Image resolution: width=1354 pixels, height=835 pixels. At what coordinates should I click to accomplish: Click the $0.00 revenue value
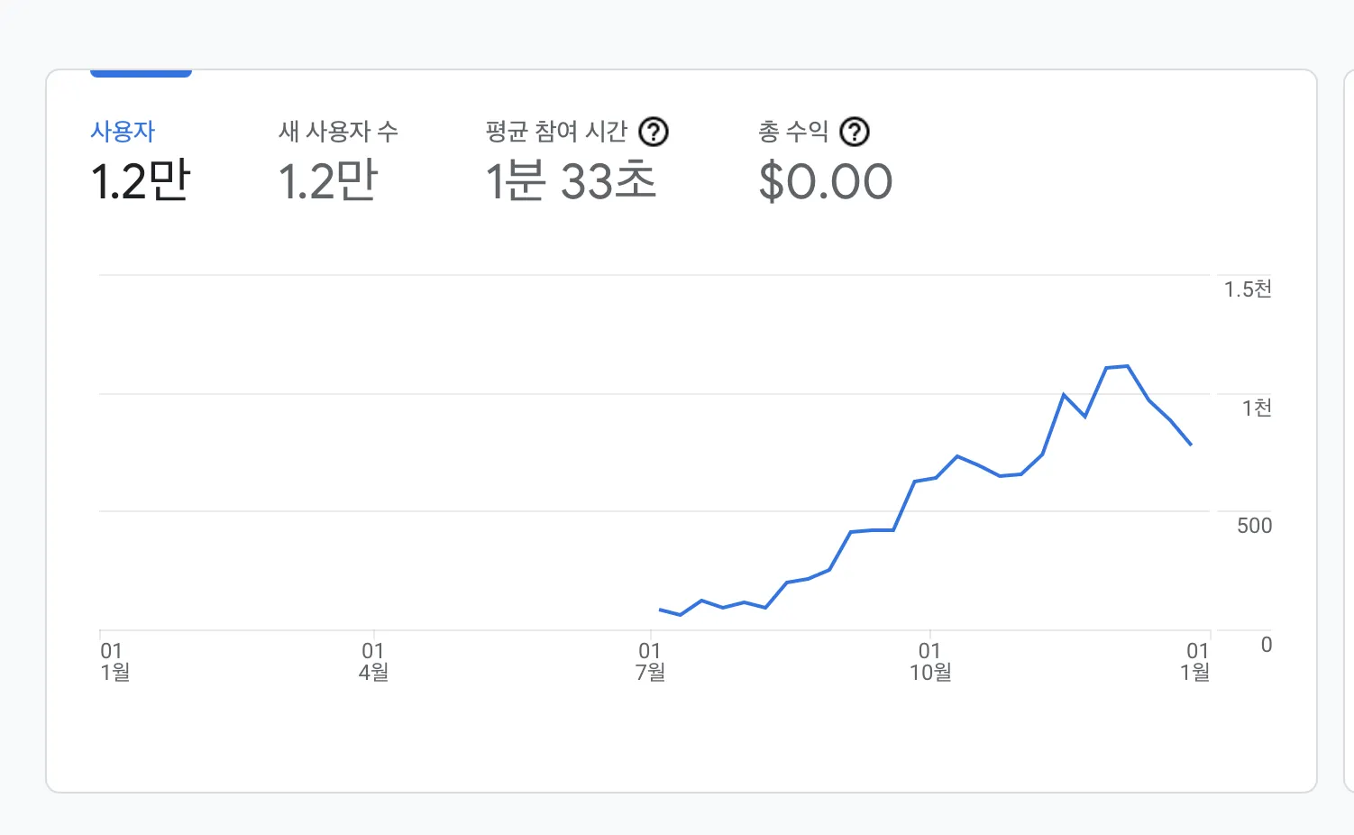826,181
